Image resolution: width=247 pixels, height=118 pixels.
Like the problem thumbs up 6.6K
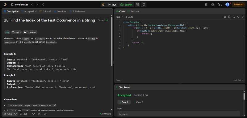click(7, 114)
